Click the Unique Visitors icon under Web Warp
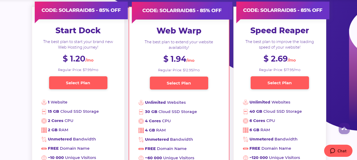 coord(141,157)
